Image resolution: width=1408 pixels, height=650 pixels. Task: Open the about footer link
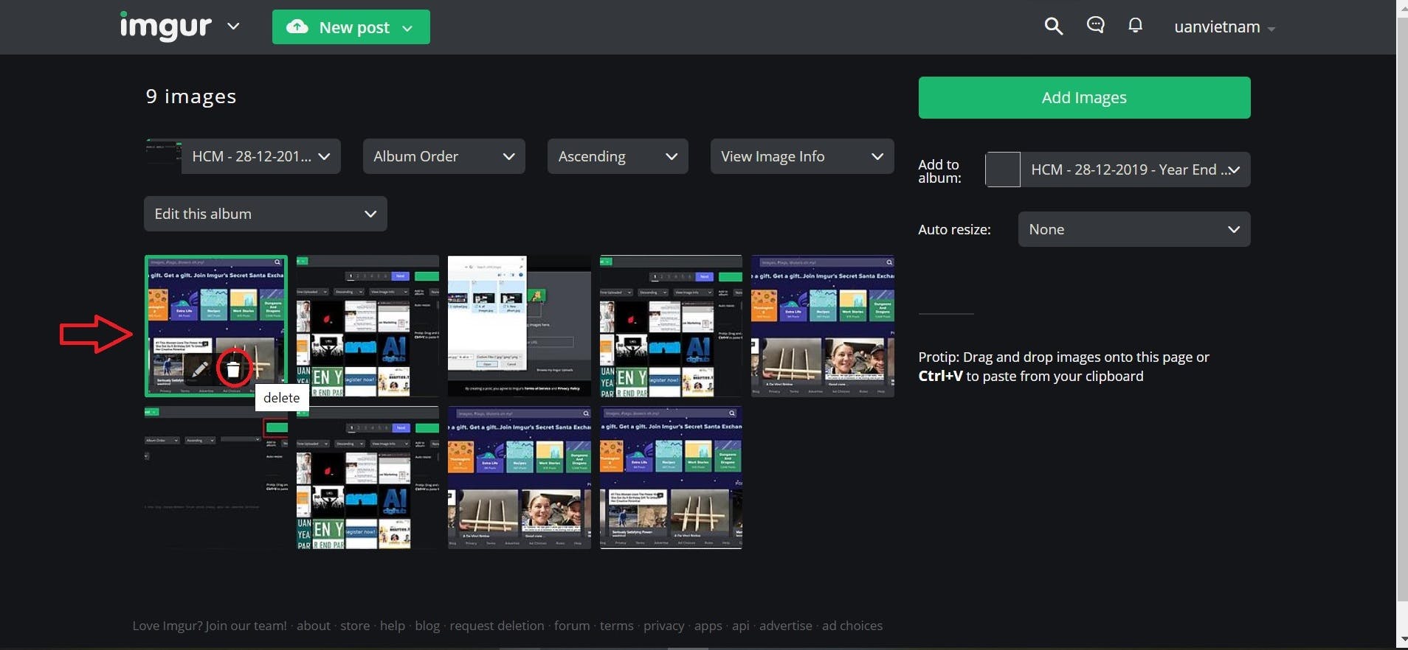tap(314, 626)
